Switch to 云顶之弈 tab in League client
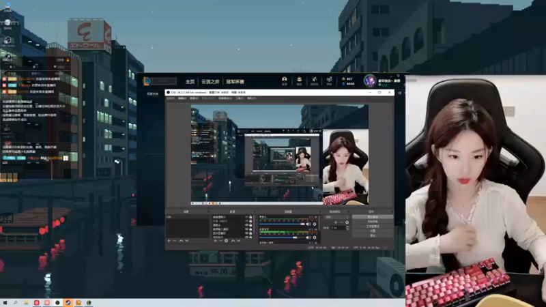Viewport: 546px width, 307px height. [210, 81]
